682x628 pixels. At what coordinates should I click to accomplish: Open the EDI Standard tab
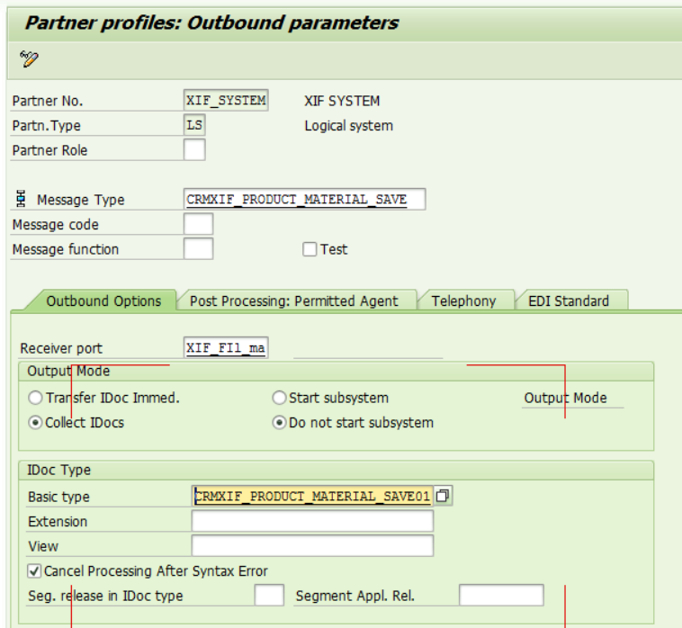tap(569, 301)
